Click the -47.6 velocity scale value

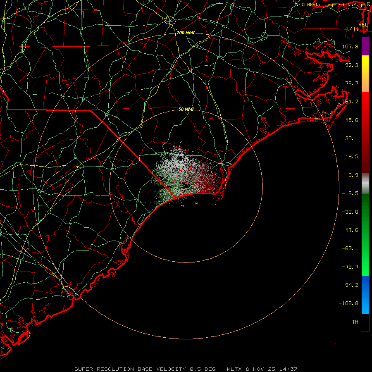click(x=350, y=230)
